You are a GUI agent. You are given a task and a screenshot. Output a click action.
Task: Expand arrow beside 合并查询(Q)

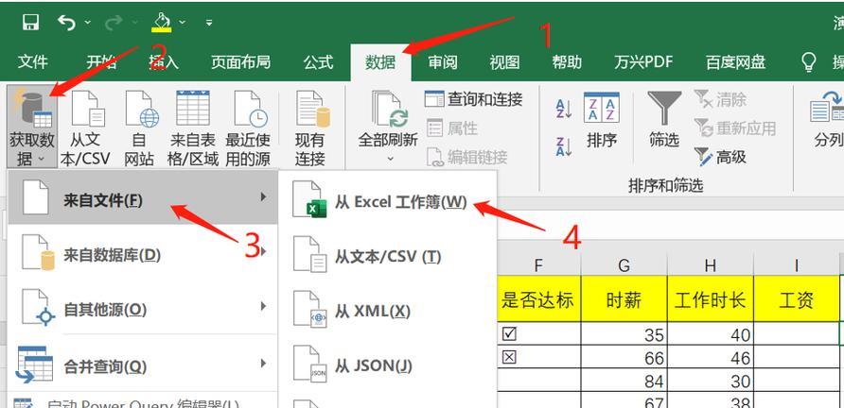click(263, 364)
